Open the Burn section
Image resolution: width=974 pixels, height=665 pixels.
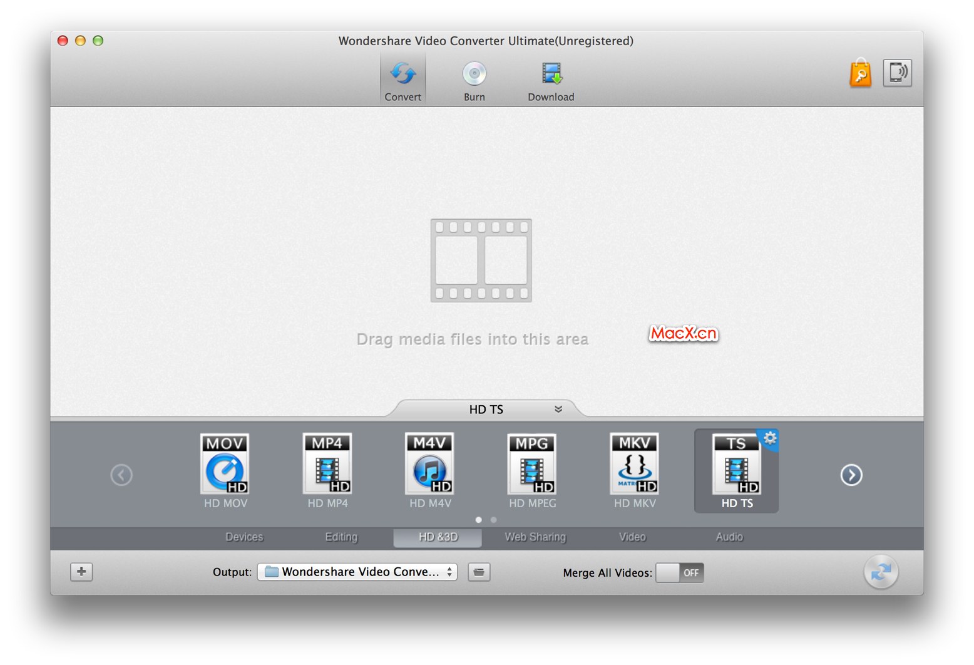click(474, 81)
